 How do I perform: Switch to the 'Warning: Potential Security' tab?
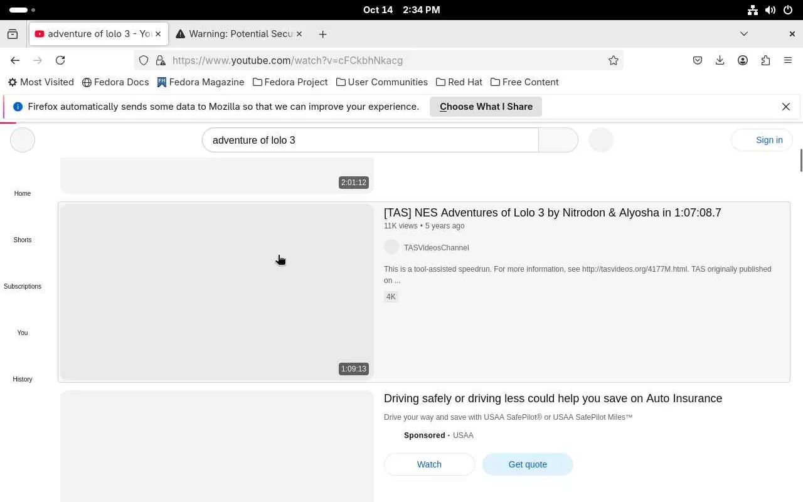point(239,34)
